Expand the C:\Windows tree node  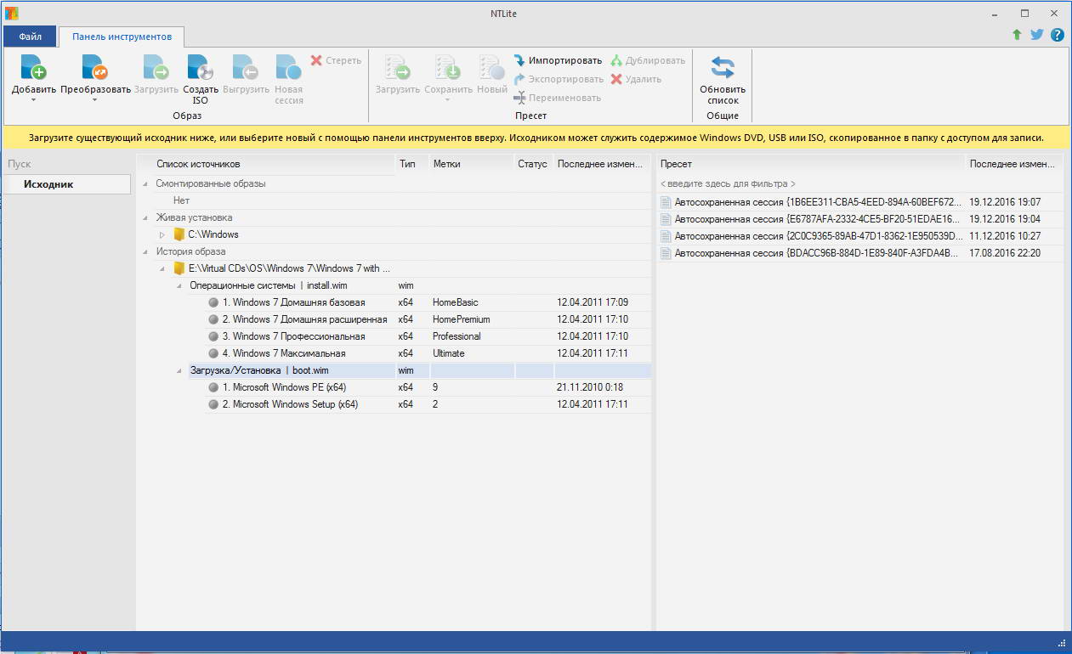162,234
